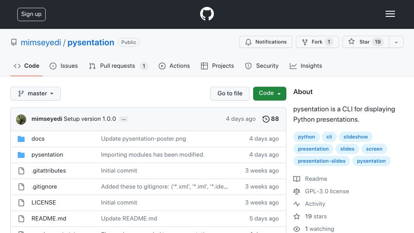The height and width of the screenshot is (233, 414).
Task: Click the repository icon beside mimseyedi
Action: [x=14, y=42]
